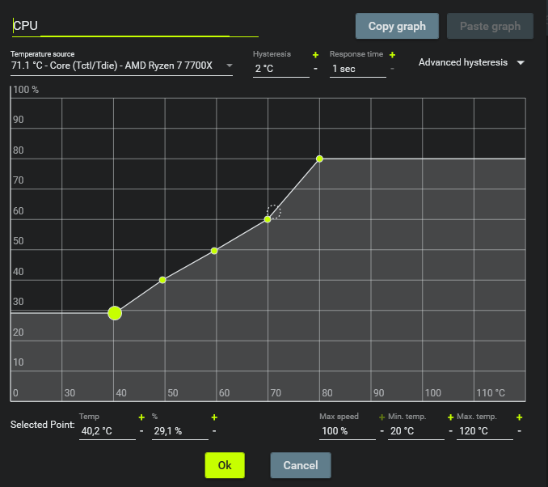
Task: Select the curve point at 80 °C
Action: 319,159
